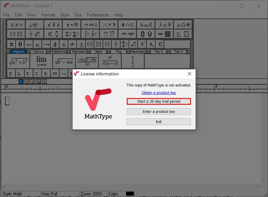
Task: Insert the infinity symbol
Action: tap(29, 44)
